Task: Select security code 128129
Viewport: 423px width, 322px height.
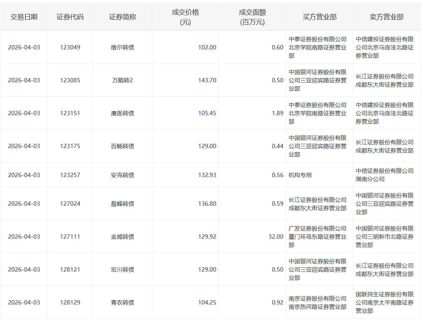Action: (70, 303)
